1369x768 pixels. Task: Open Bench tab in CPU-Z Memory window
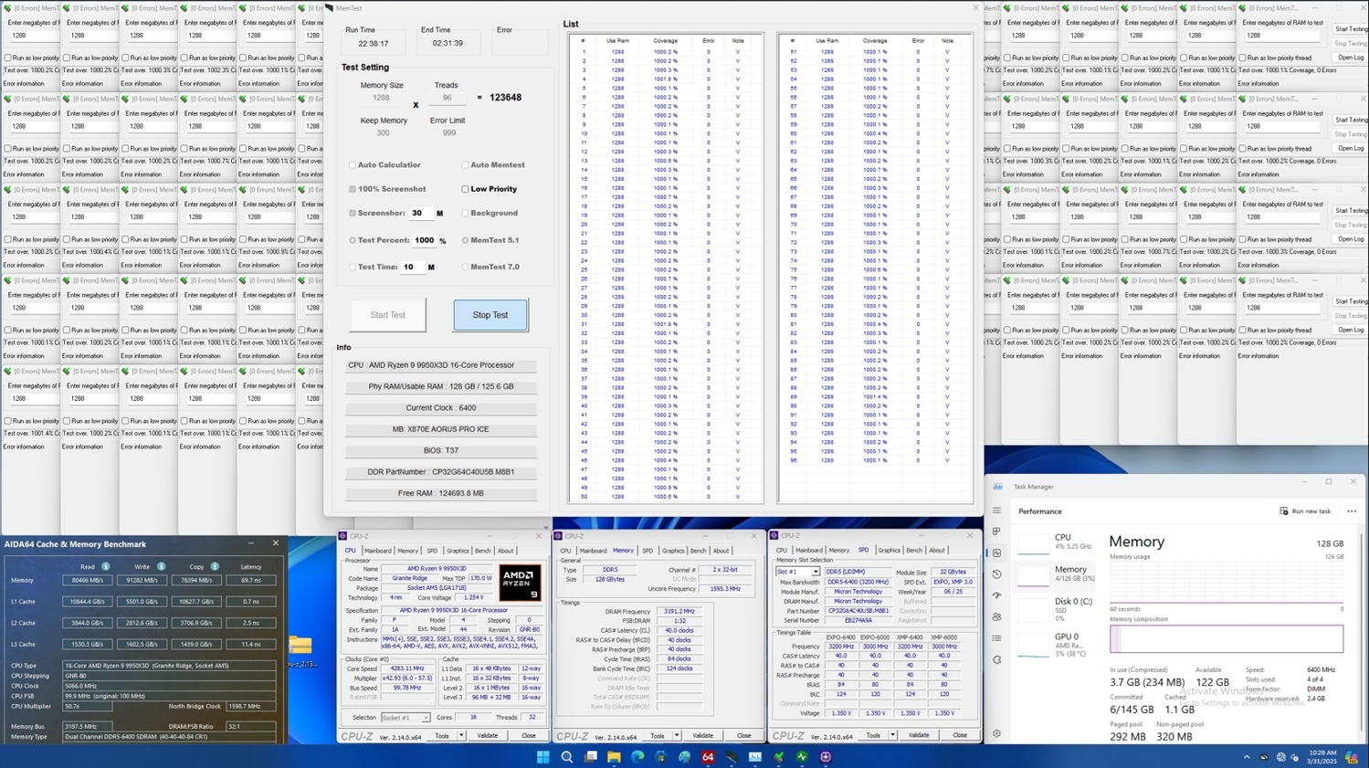(698, 551)
